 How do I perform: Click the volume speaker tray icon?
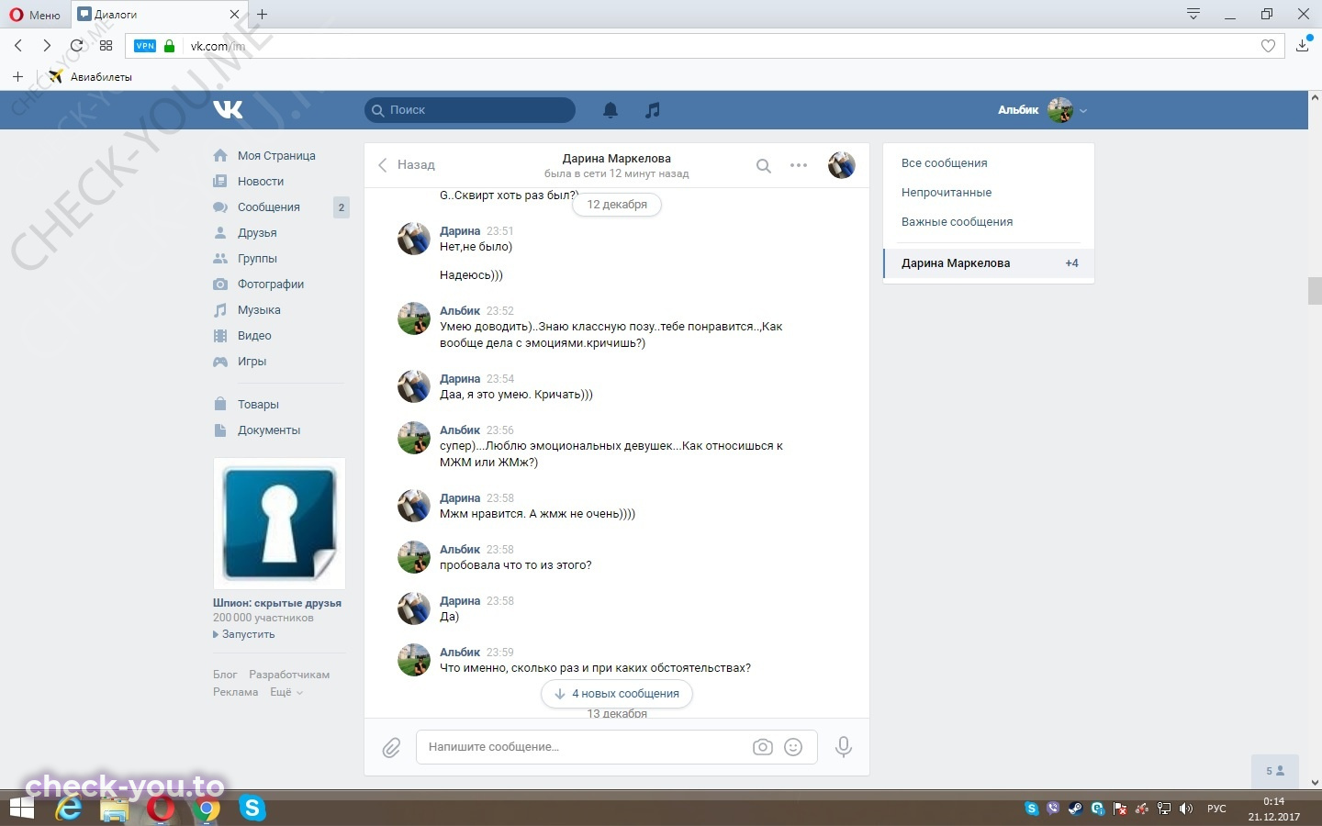click(x=1186, y=809)
